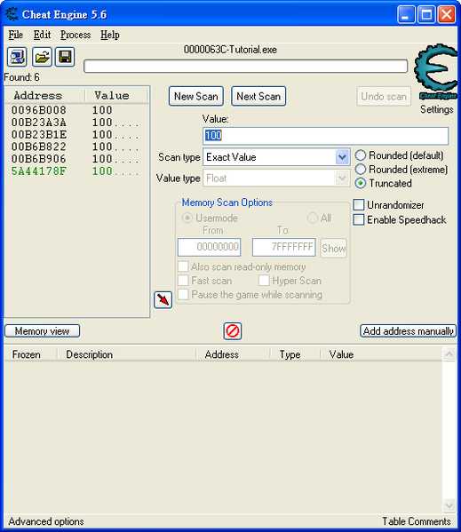Select the Rounded (extreme) radio button

pyautogui.click(x=361, y=170)
